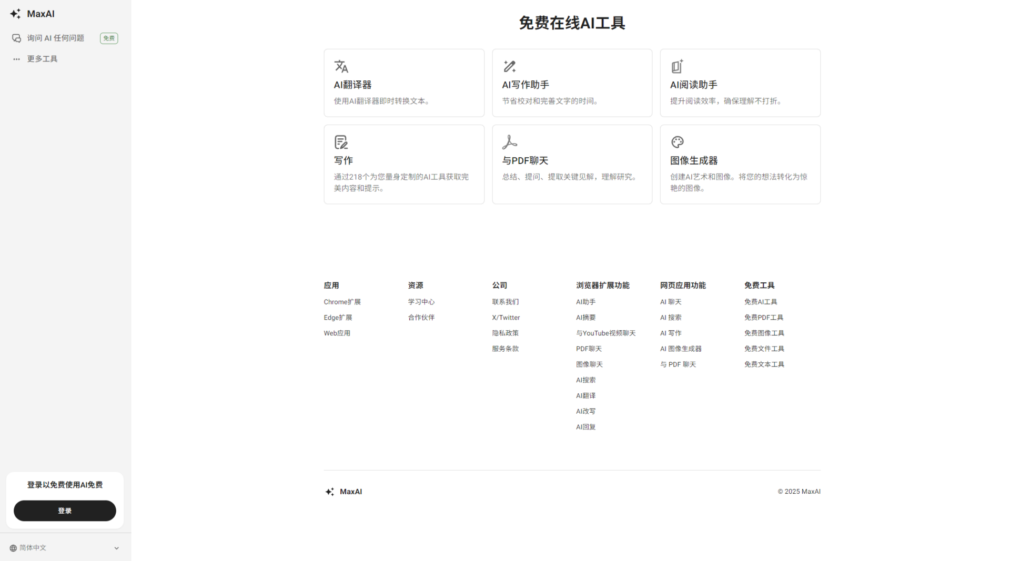Open the AI翻译器 translator tool card
Image resolution: width=1010 pixels, height=561 pixels.
tap(404, 83)
